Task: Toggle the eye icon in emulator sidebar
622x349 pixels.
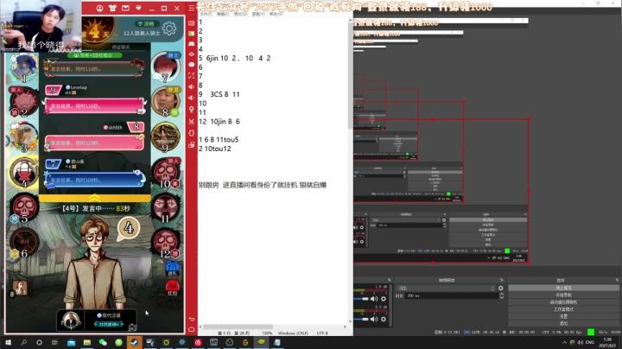Action: (192, 54)
